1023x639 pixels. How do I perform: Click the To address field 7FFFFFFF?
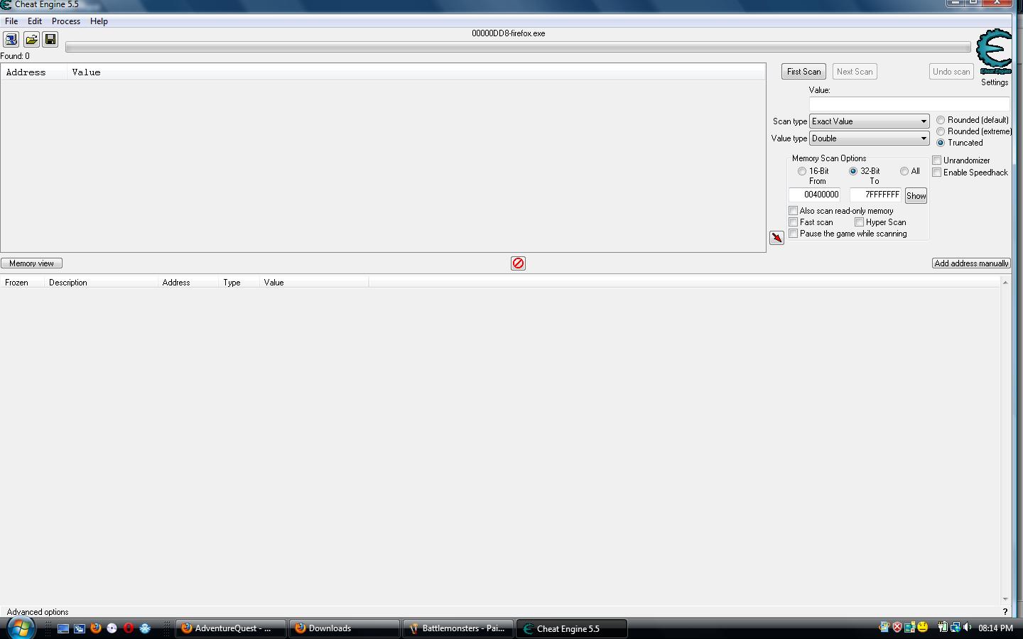876,195
